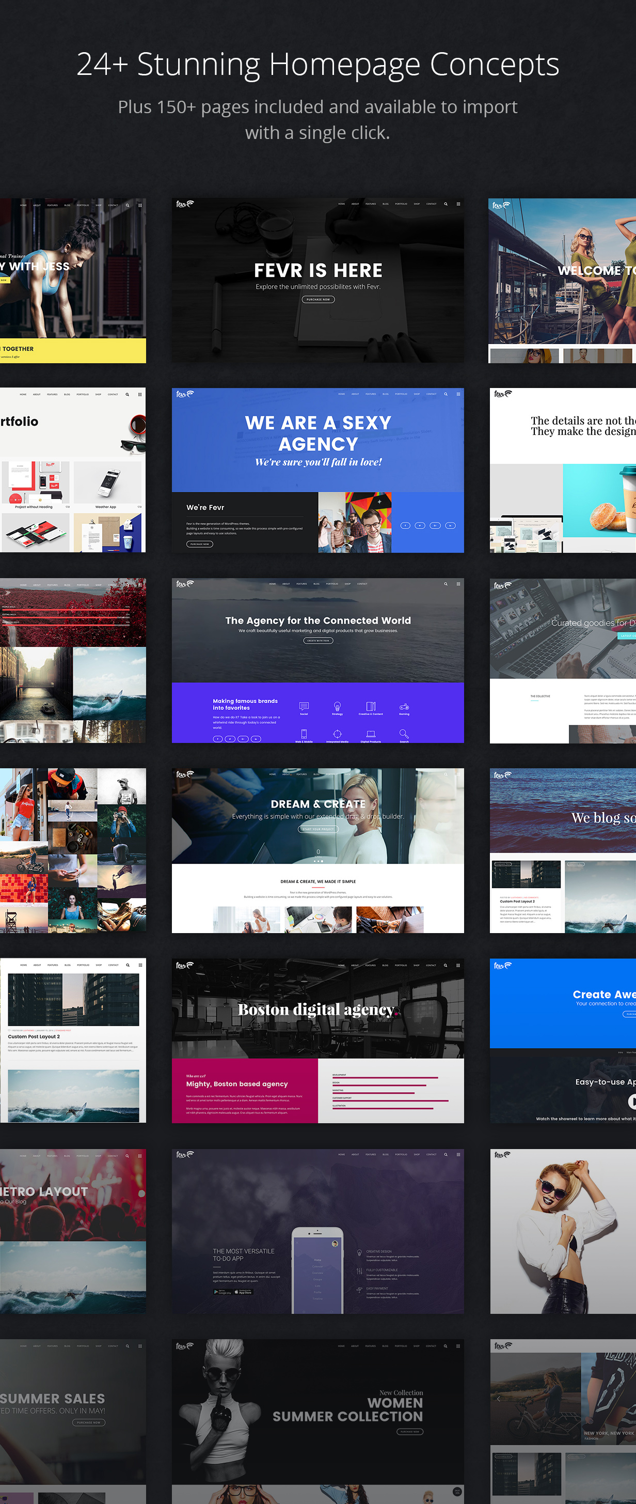Click slider dots in Dream & Create hero

click(318, 861)
